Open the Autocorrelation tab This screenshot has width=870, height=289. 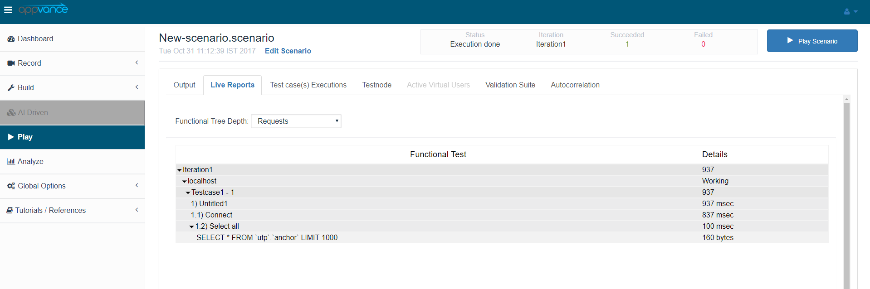pyautogui.click(x=575, y=85)
